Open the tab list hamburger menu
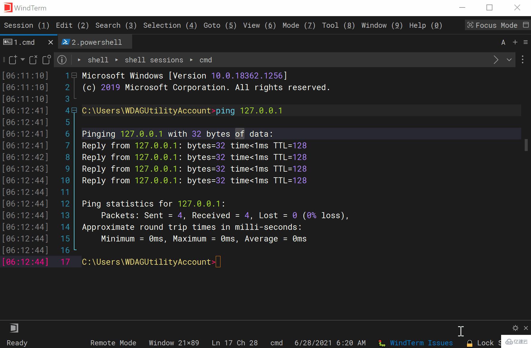 coord(526,42)
